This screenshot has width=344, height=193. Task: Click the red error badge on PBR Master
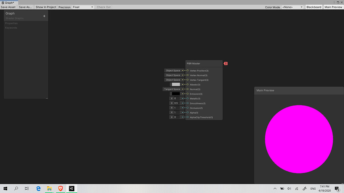pos(225,63)
